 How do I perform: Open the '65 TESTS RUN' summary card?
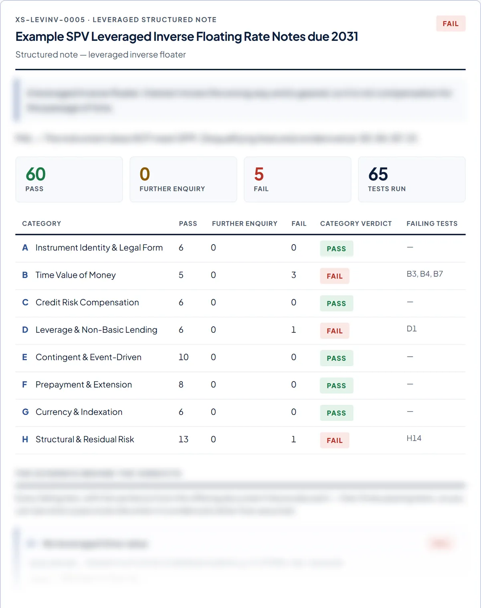point(412,179)
